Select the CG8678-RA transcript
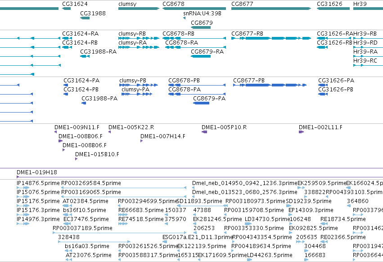Screen dimensions: 383x262 [x=195, y=47]
